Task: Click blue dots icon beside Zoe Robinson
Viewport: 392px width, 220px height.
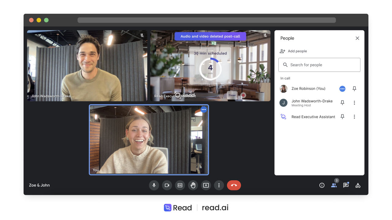Action: pos(342,89)
